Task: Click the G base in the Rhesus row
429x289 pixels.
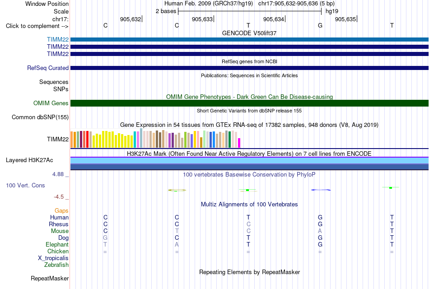Action: point(320,224)
